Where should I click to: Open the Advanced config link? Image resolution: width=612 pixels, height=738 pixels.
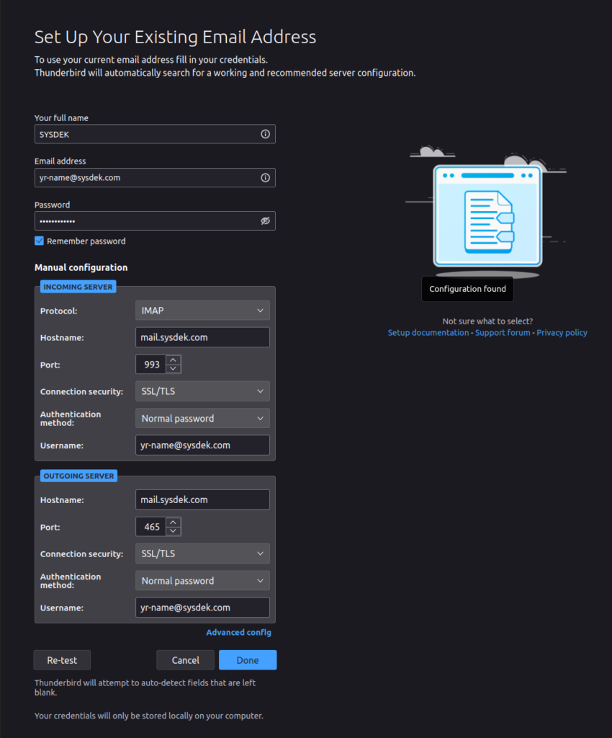238,633
